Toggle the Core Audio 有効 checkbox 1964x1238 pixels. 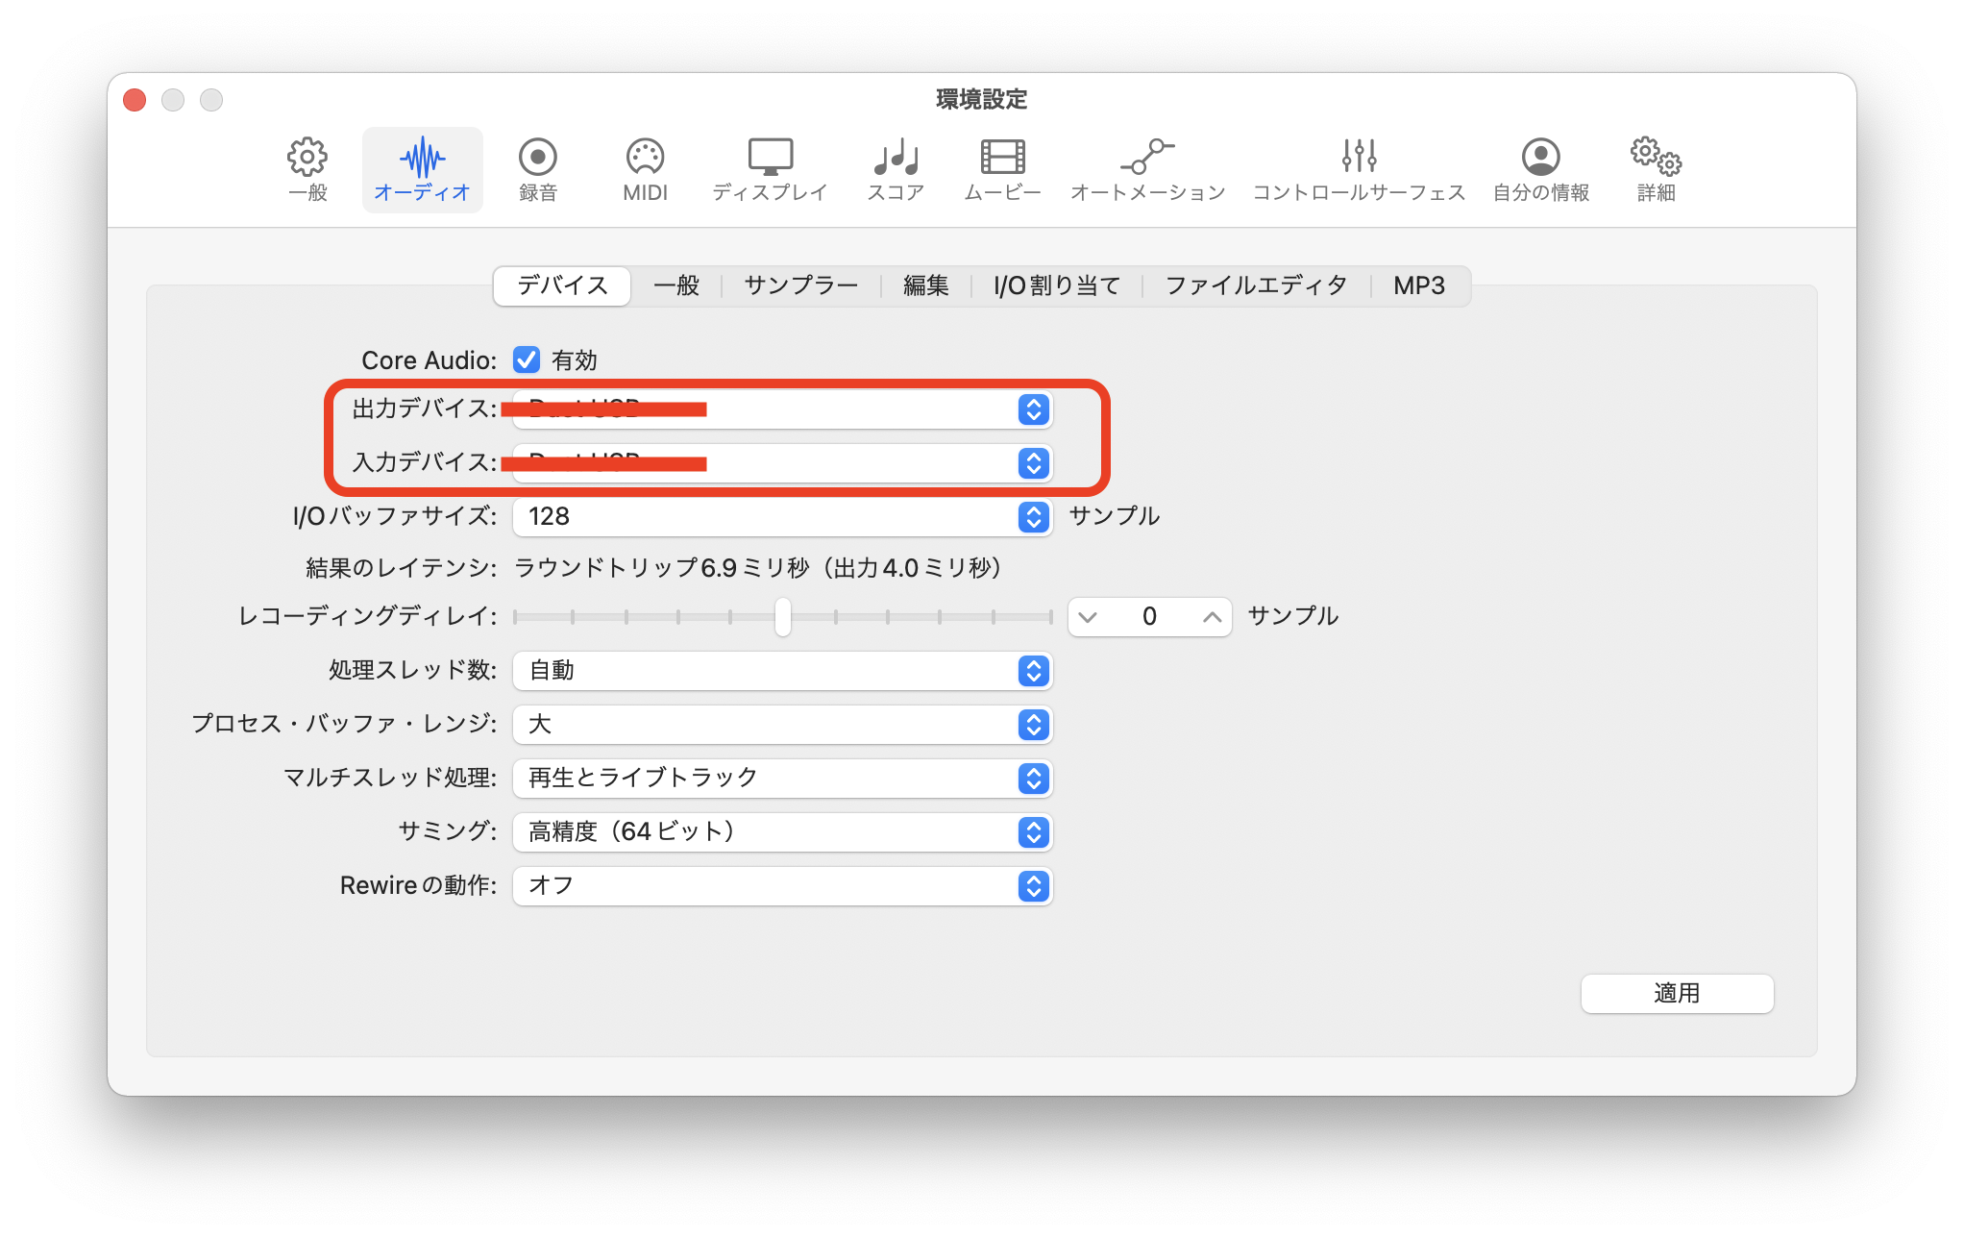(527, 359)
